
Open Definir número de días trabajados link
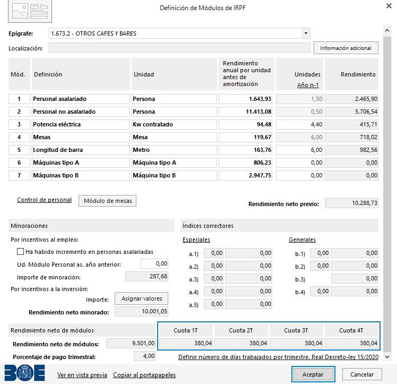point(278,357)
